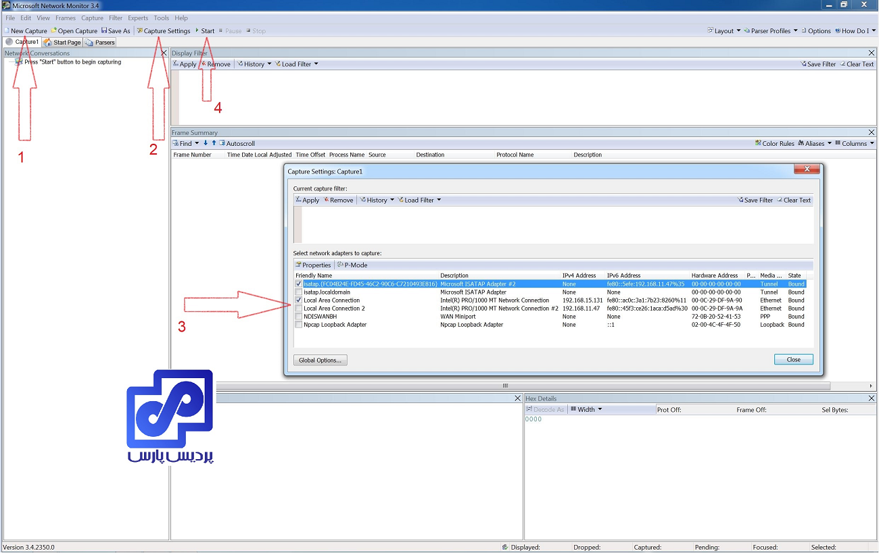Open the Tools menu
Screen dimensions: 879x553
(x=162, y=18)
